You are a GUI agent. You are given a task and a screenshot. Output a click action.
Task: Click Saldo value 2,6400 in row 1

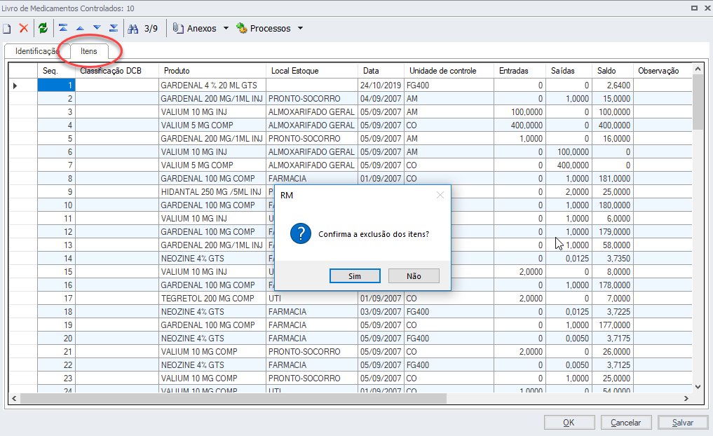pyautogui.click(x=612, y=86)
